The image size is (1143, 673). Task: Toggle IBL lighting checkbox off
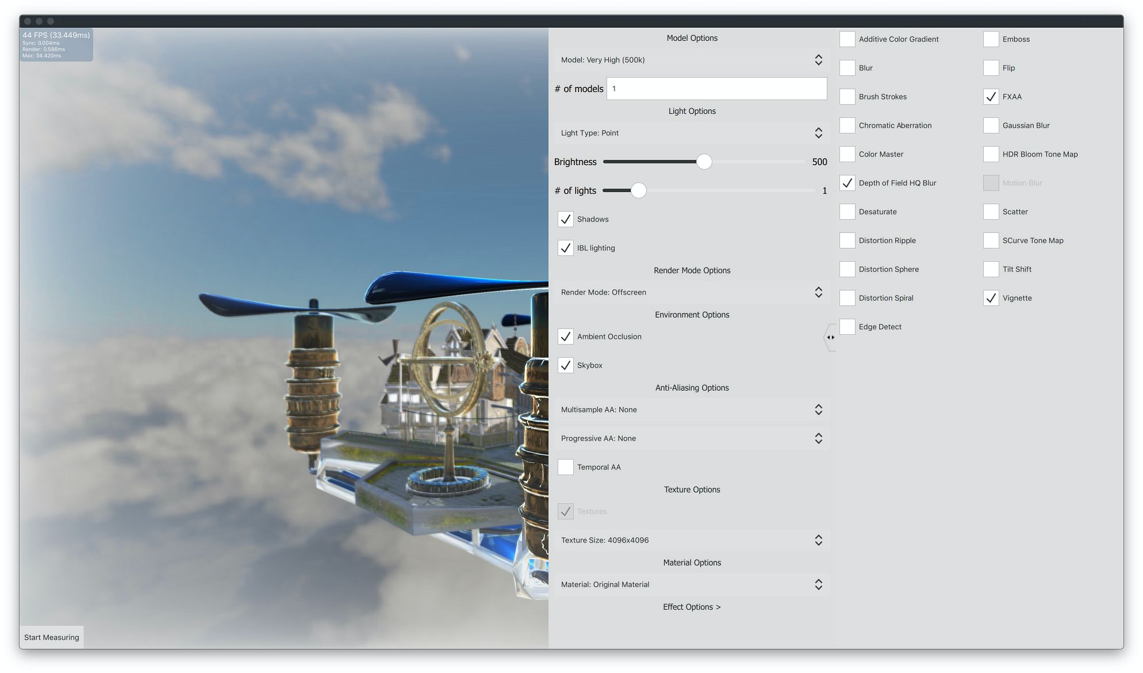(566, 247)
